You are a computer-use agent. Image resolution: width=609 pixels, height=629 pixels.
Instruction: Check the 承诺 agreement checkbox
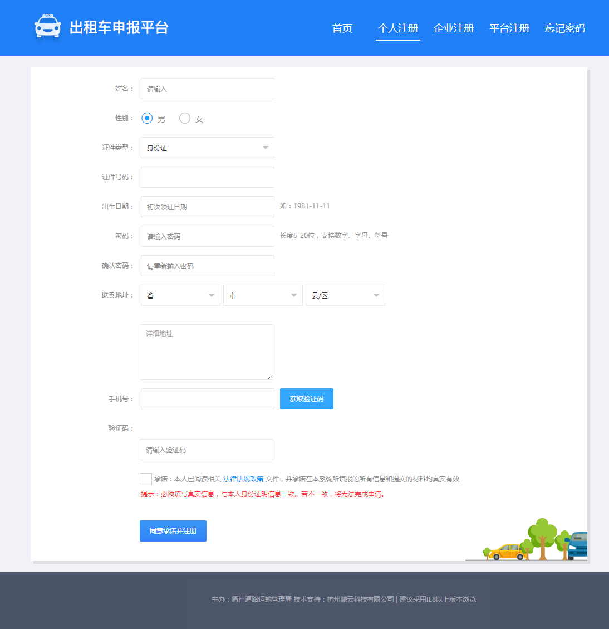[x=146, y=479]
